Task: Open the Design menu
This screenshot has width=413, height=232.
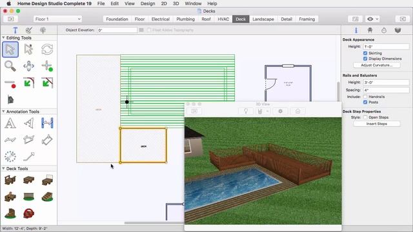Action: point(148,3)
